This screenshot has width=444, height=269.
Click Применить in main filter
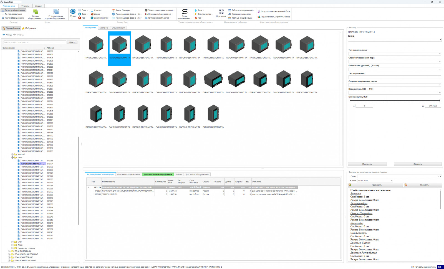pyautogui.click(x=367, y=164)
